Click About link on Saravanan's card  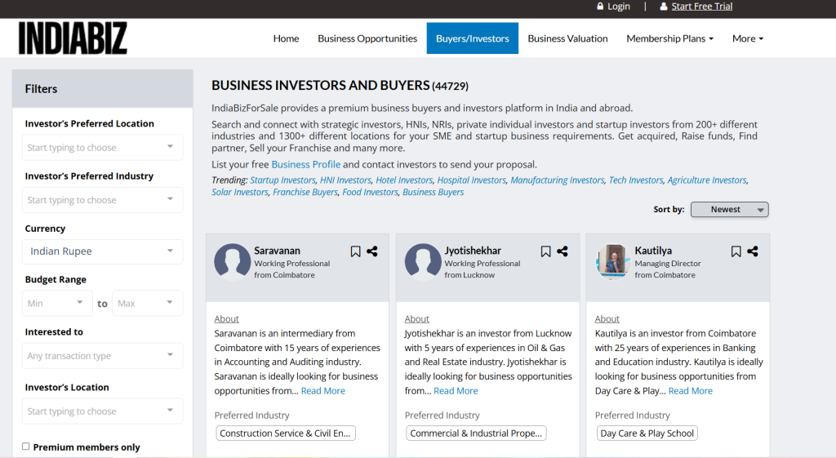pyautogui.click(x=227, y=319)
